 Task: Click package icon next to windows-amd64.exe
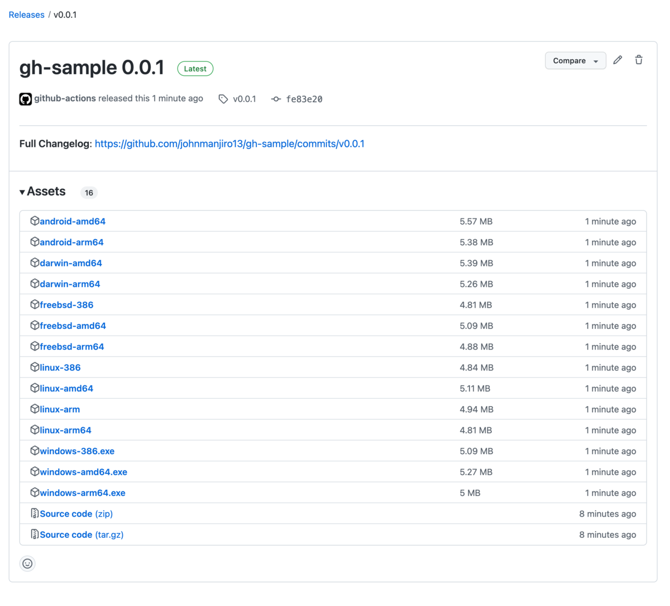(35, 471)
